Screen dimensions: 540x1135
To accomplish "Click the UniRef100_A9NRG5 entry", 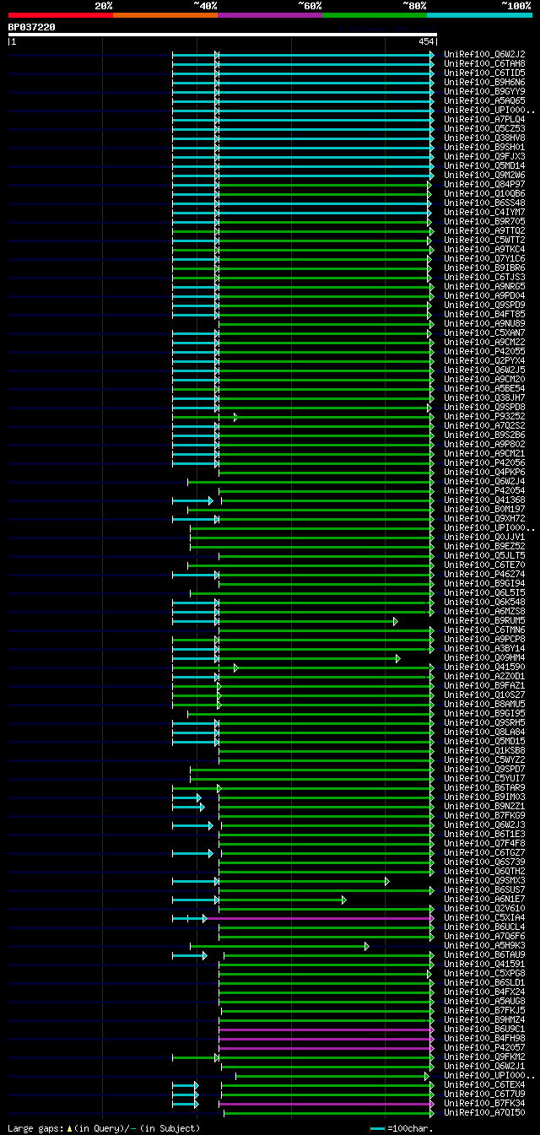I will (x=484, y=286).
